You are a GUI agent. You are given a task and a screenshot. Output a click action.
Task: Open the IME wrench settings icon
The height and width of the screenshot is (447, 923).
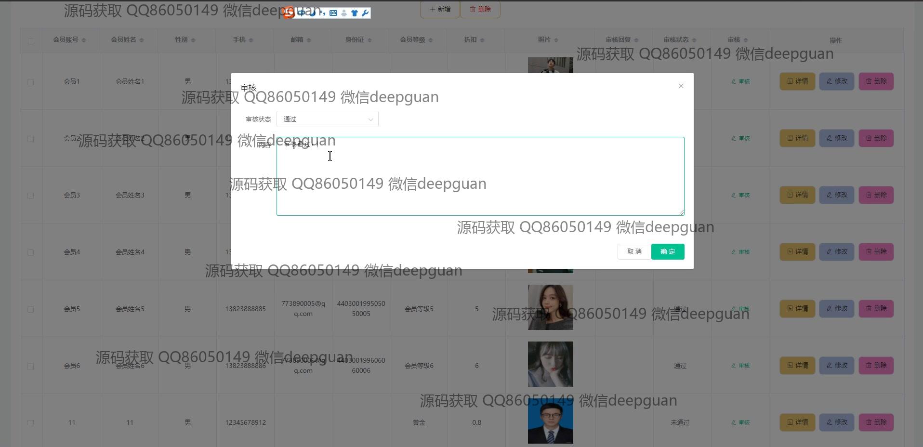[x=365, y=13]
